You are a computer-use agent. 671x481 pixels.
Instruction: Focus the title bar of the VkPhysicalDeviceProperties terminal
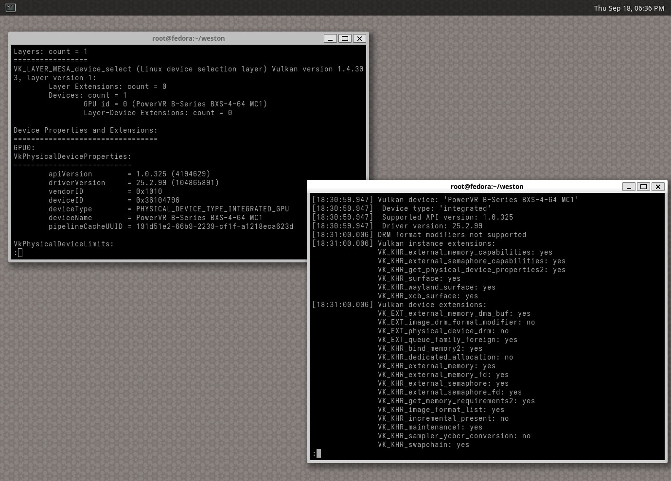(x=188, y=38)
